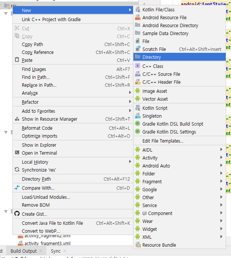Open the Android Auto templates submenu
Screen dimensions: 231x258
pos(179,166)
